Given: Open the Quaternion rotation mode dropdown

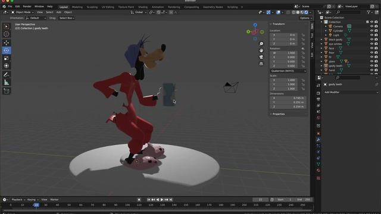Looking at the screenshot, I should pyautogui.click(x=288, y=71).
